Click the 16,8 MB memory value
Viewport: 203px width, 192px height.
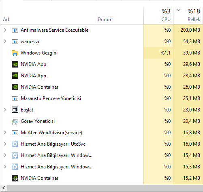click(x=192, y=133)
